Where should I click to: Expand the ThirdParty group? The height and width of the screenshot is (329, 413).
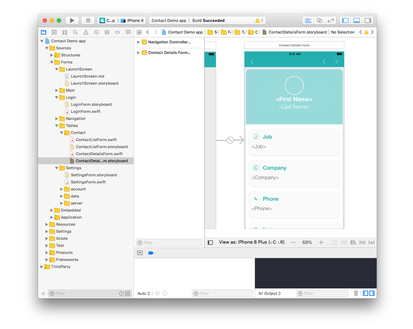point(42,267)
